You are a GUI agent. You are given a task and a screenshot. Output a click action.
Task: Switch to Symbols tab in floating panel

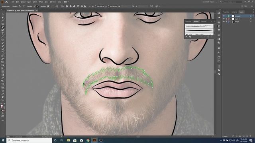tap(204, 21)
